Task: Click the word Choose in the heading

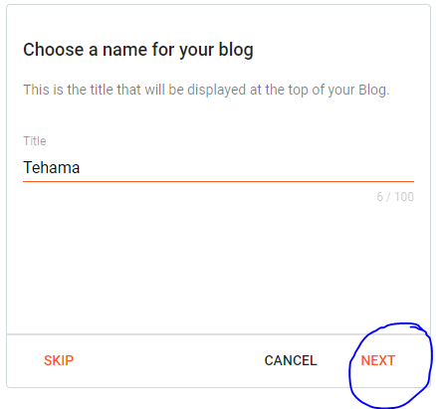Action: click(53, 50)
